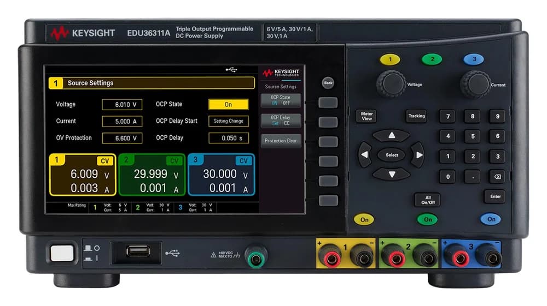
Task: Hit the fourth blank softkey
Action: 328,161
